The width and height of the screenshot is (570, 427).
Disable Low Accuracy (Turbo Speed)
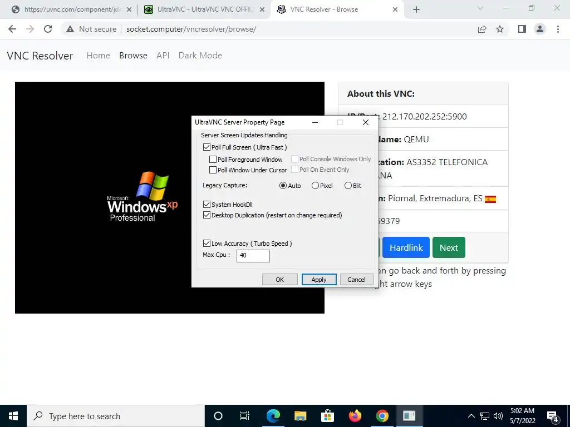pyautogui.click(x=207, y=244)
